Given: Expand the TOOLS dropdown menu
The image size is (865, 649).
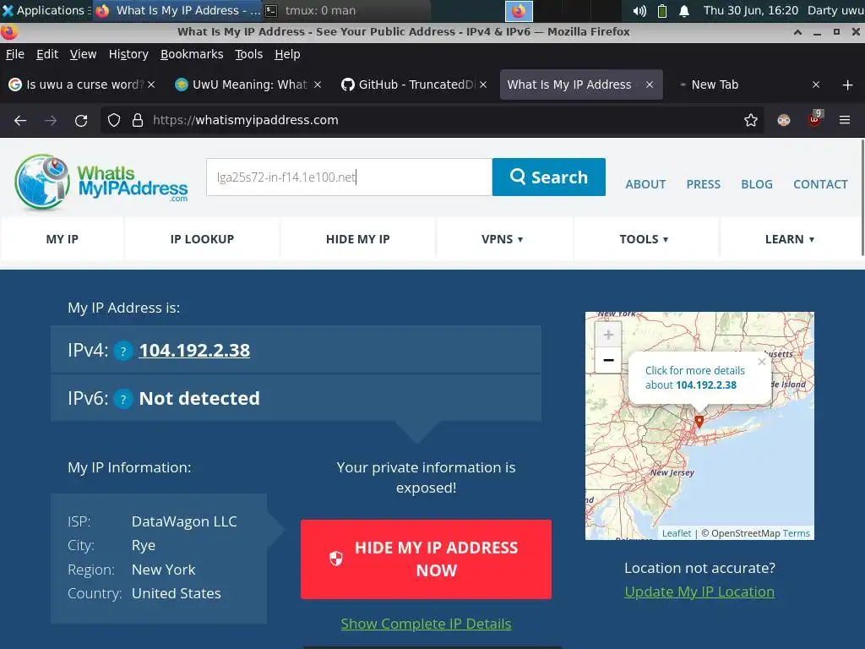Looking at the screenshot, I should coord(644,239).
